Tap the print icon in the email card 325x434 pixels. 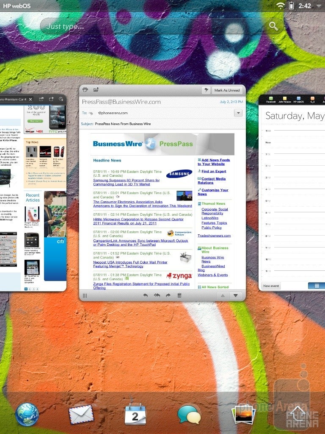pos(85,90)
